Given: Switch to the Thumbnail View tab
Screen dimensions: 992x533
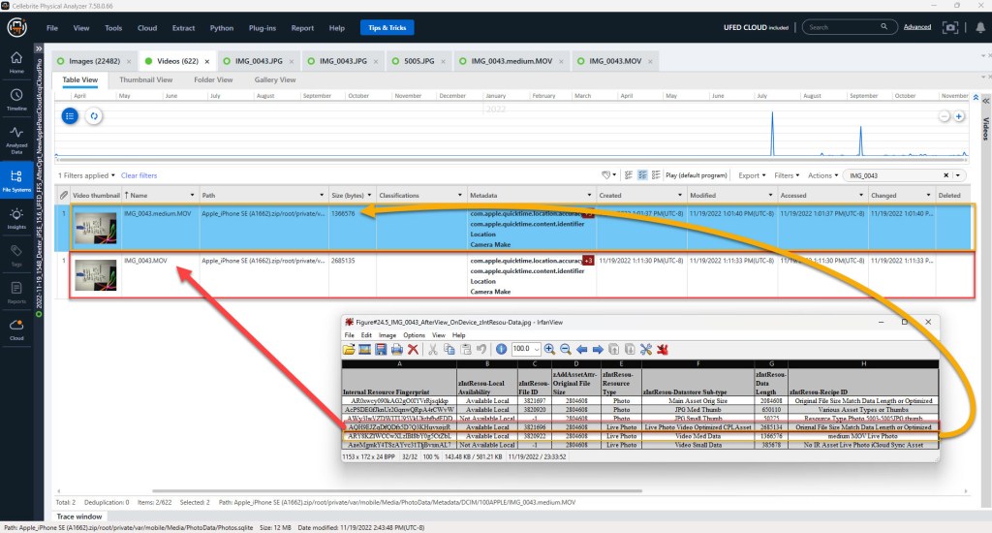Looking at the screenshot, I should tap(145, 79).
